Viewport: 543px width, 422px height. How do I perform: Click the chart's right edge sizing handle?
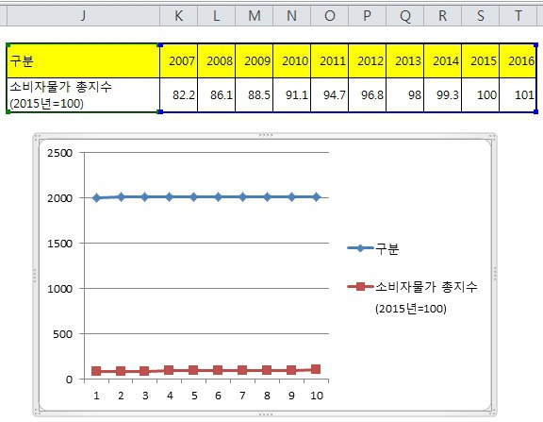pyautogui.click(x=495, y=275)
